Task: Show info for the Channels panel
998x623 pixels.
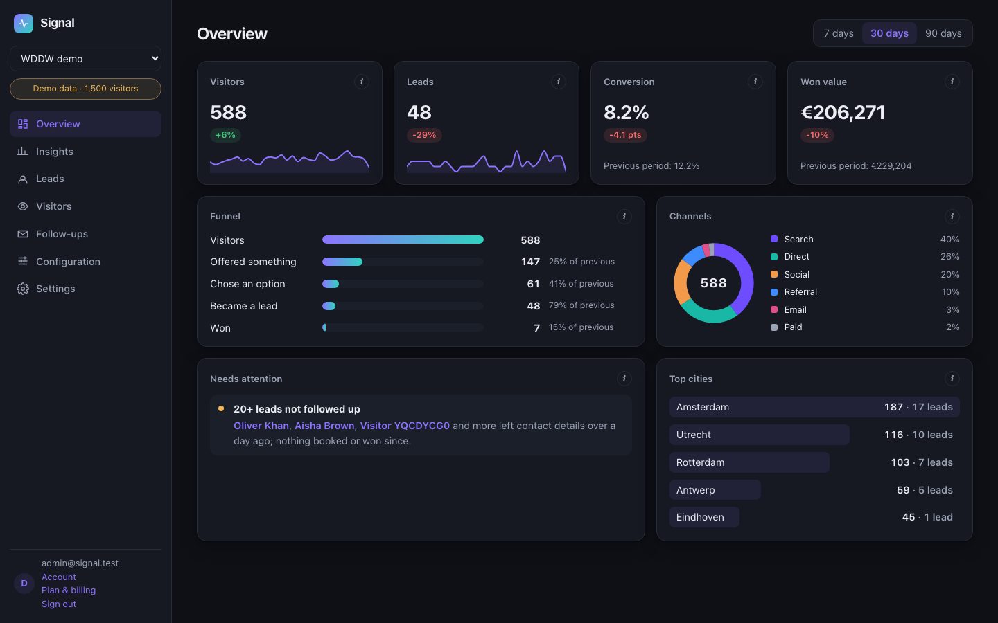Action: point(952,217)
